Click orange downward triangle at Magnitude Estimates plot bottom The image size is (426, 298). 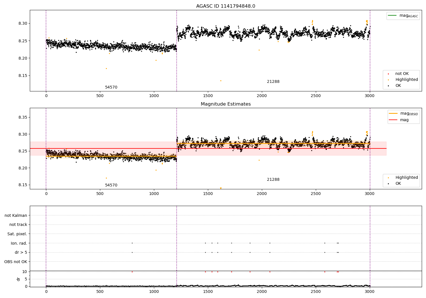tap(221, 188)
